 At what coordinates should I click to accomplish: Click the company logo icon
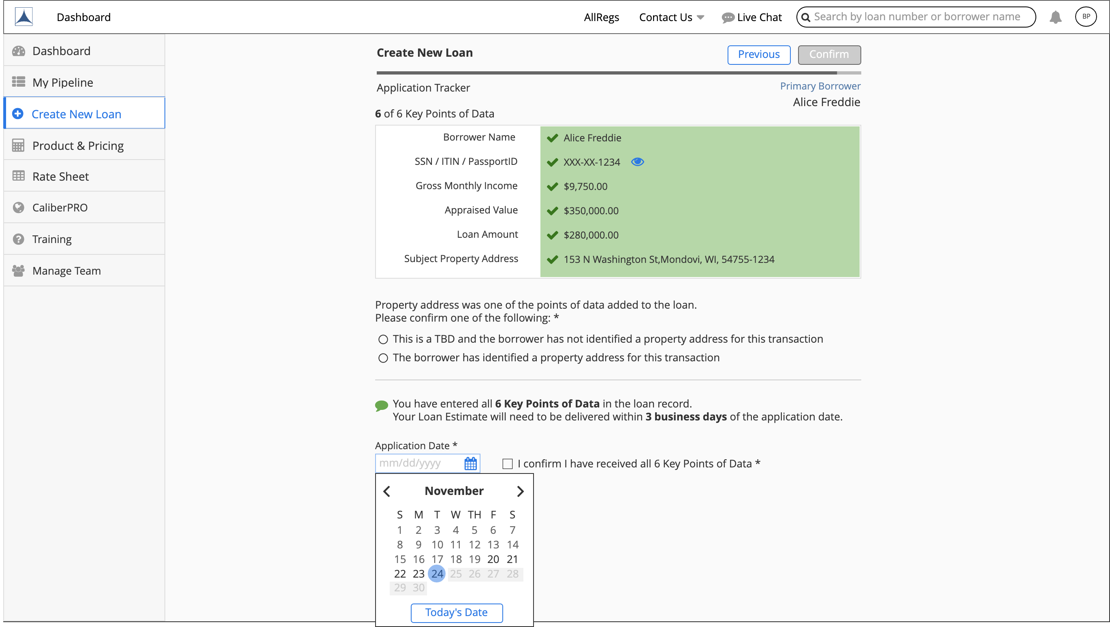pyautogui.click(x=24, y=17)
